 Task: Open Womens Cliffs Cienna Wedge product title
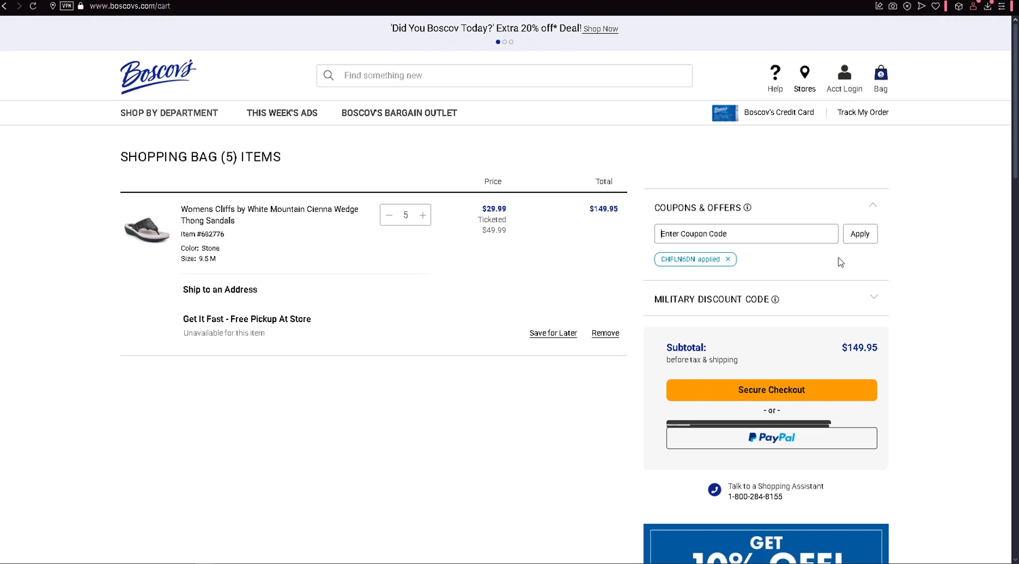click(x=269, y=215)
